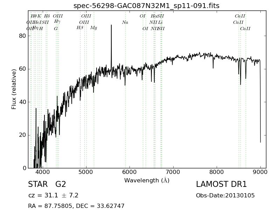Image resolution: width=280 pixels, height=210 pixels.
Task: Click the OI label left of Hα
Action: (x=142, y=16)
